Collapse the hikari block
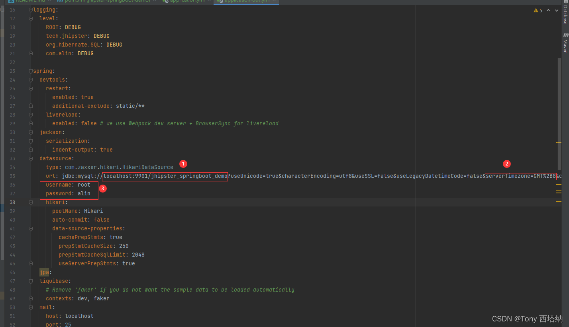Screen dimensions: 569x327 pos(31,202)
